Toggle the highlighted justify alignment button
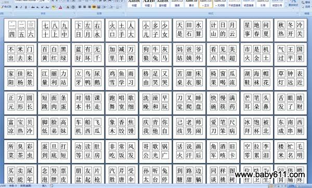Viewport: 312px width, 188px height. click(94, 7)
